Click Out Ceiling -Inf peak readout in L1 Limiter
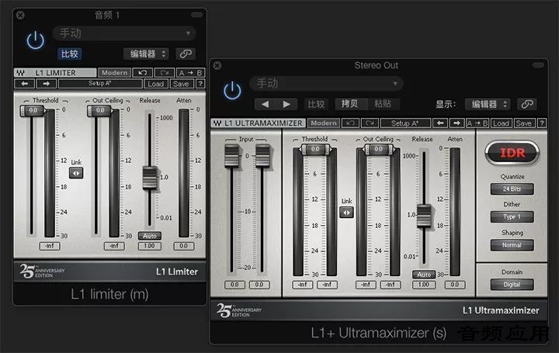 point(114,246)
